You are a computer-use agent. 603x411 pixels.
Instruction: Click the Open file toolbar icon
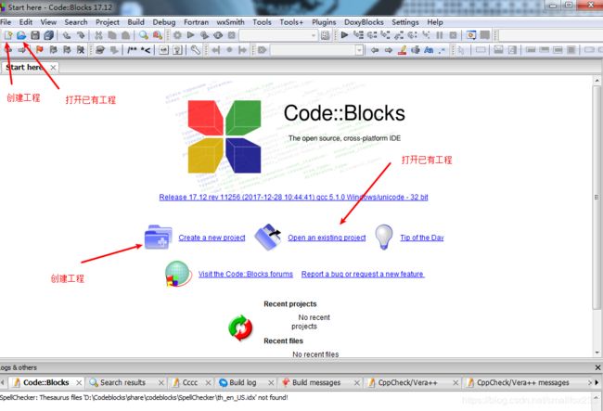(21, 35)
